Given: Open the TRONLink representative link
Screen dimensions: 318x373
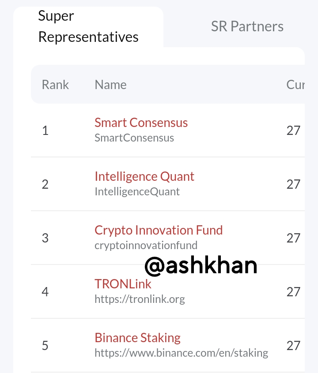Looking at the screenshot, I should [123, 284].
